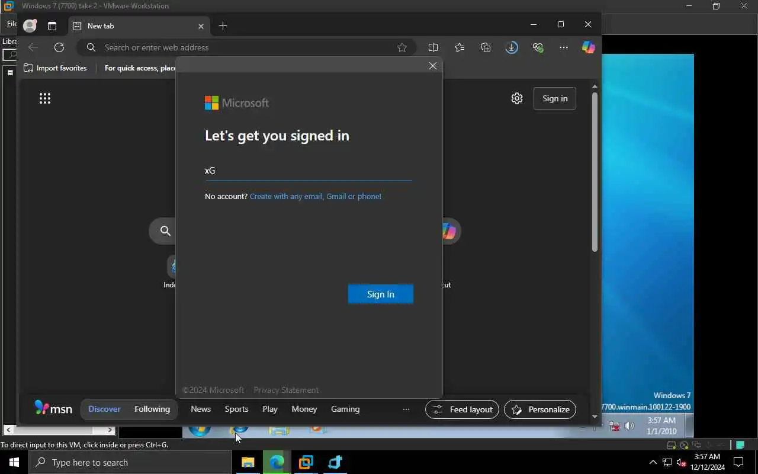758x474 pixels.
Task: Close the New tab tab
Action: coord(201,26)
